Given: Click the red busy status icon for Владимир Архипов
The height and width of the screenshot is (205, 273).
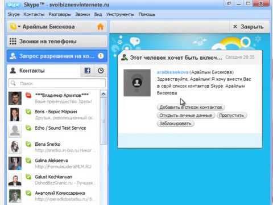Looking at the screenshot, I should coord(28,95).
